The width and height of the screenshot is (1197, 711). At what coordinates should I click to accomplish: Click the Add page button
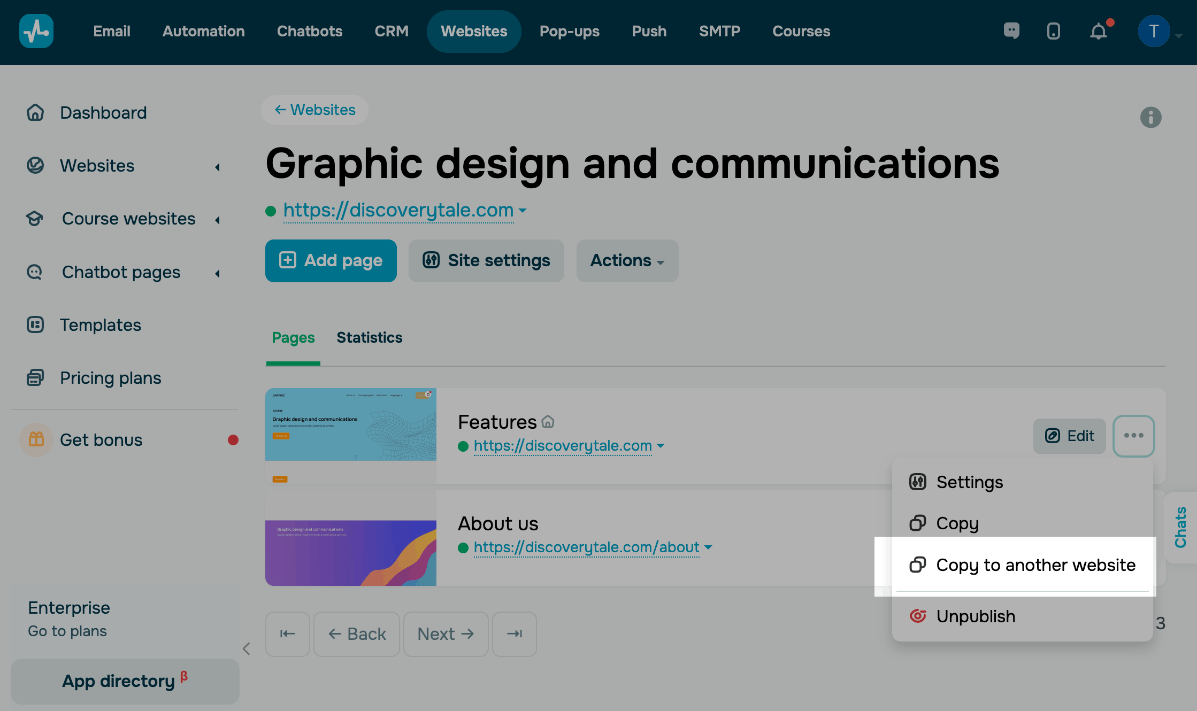point(331,261)
